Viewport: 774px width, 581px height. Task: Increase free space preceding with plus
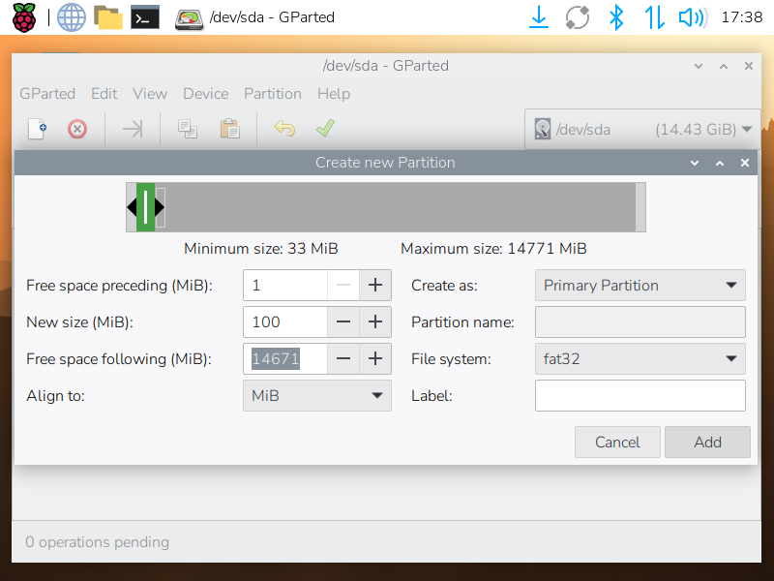(374, 286)
